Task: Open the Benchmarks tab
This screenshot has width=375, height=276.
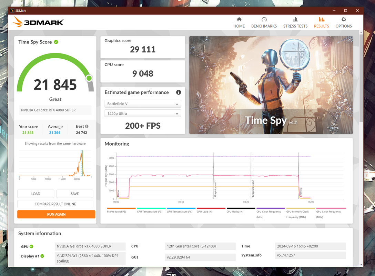Action: 264,23
